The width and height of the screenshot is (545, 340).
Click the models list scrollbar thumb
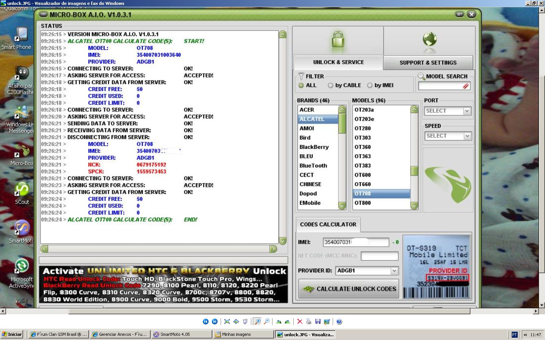pyautogui.click(x=414, y=171)
